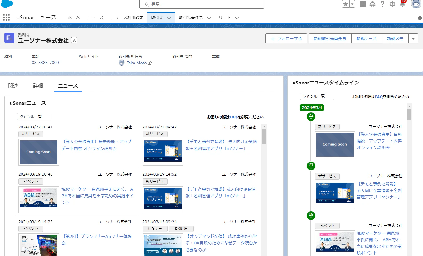Click the timeline day 19 marker

[x=311, y=216]
